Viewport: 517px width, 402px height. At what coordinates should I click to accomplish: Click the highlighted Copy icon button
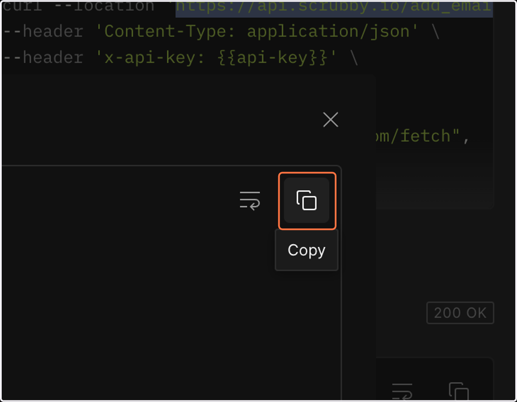(x=307, y=201)
